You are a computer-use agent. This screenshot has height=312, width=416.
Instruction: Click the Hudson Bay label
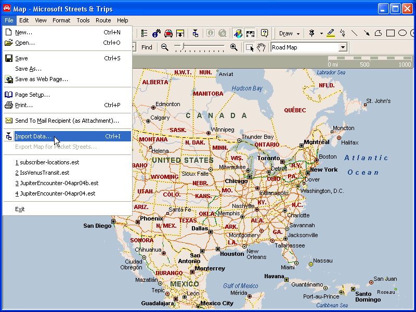pyautogui.click(x=247, y=88)
